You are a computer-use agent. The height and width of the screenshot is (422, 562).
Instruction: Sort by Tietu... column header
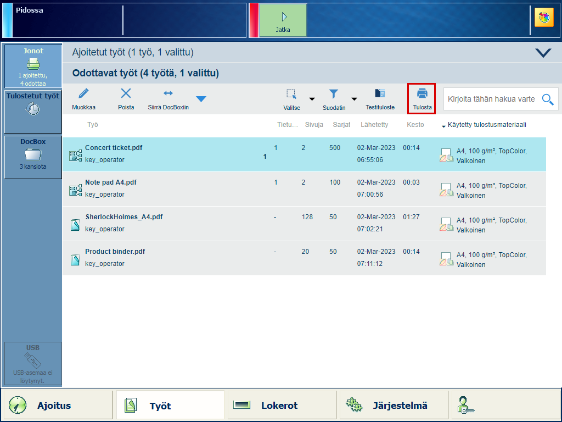[x=287, y=125]
